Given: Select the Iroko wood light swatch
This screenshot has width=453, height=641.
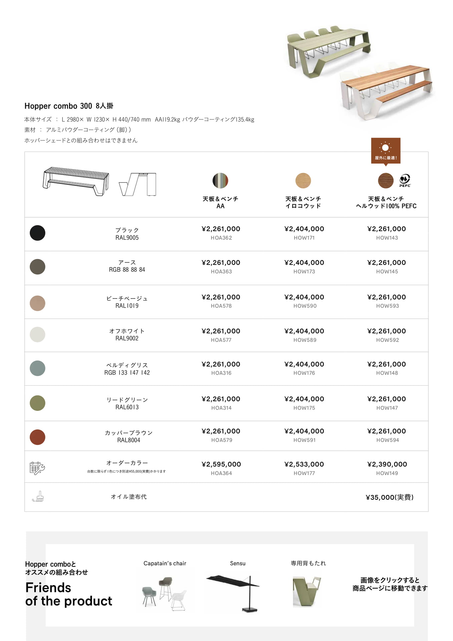Looking at the screenshot, I should [303, 181].
